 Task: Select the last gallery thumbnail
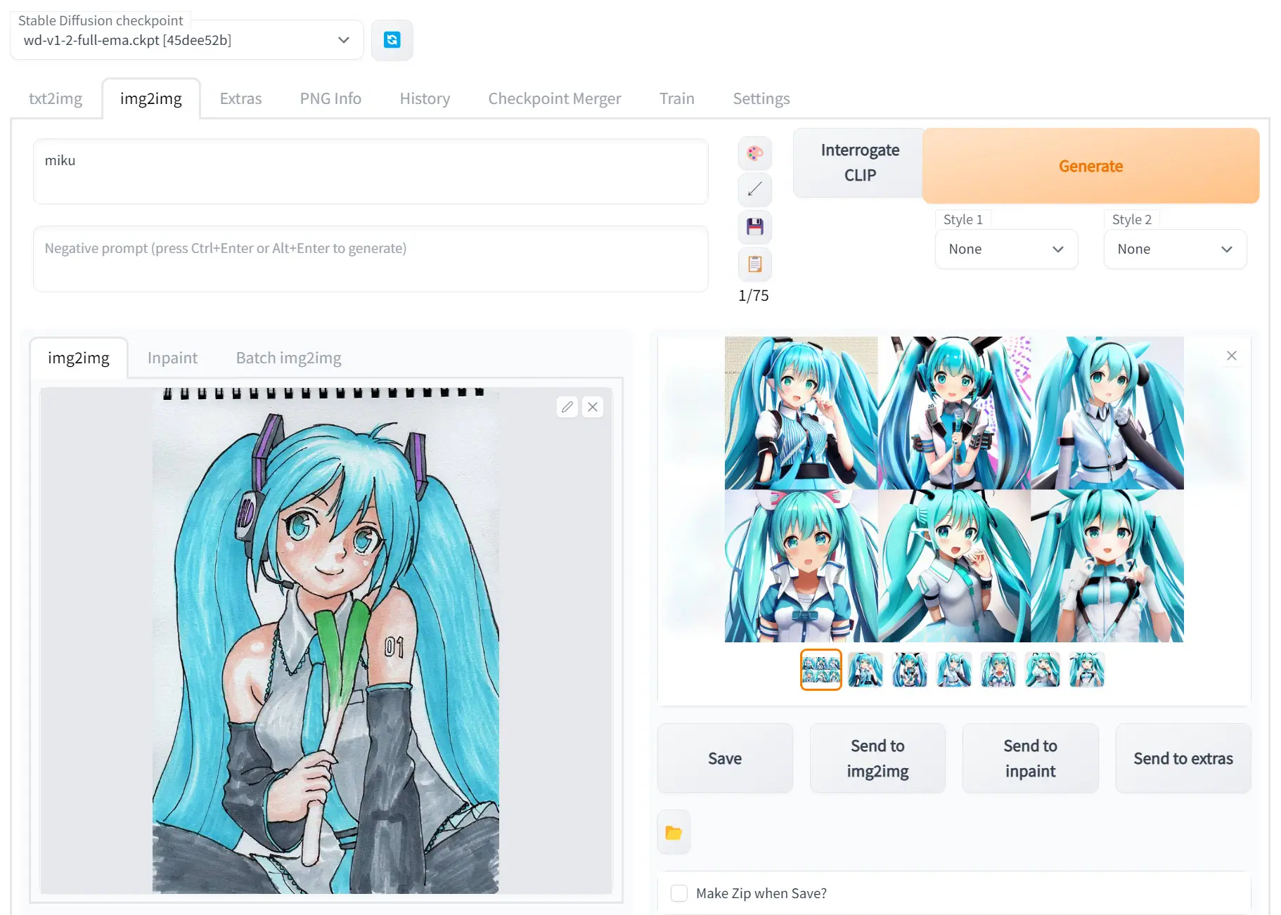coord(1086,670)
